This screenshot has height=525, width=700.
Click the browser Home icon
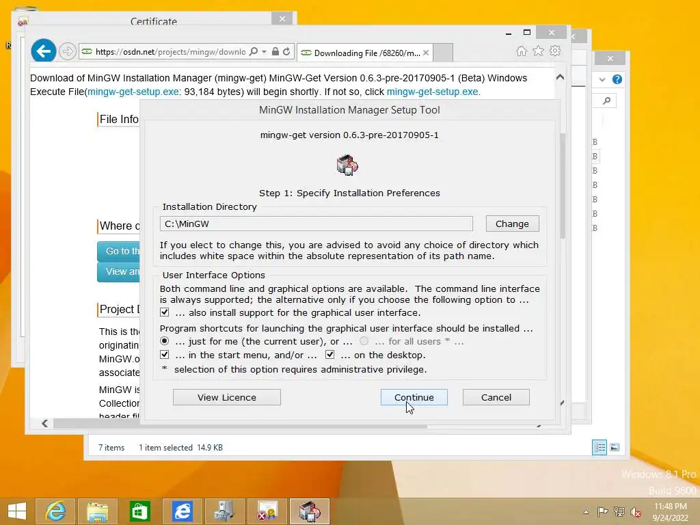(x=522, y=51)
